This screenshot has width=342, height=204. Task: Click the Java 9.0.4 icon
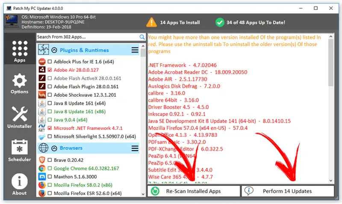pos(42,120)
